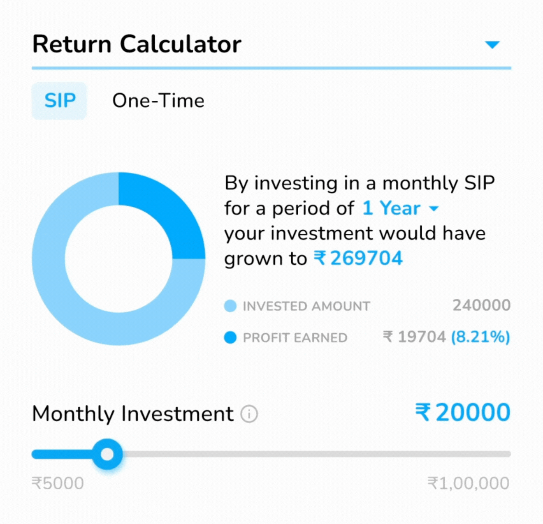This screenshot has height=524, width=543.
Task: Click the light blue Invested Amount legend dot
Action: point(230,306)
